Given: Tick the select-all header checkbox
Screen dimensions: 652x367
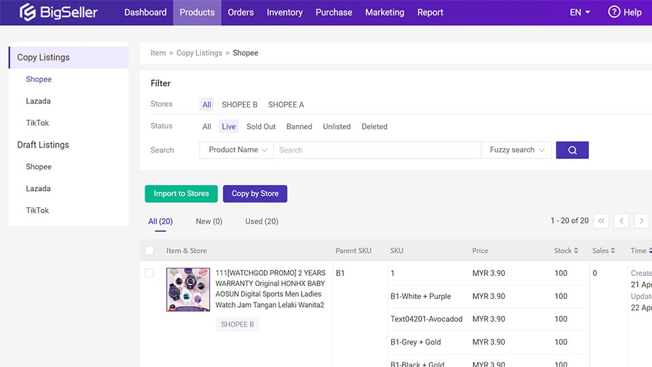Looking at the screenshot, I should pos(149,251).
